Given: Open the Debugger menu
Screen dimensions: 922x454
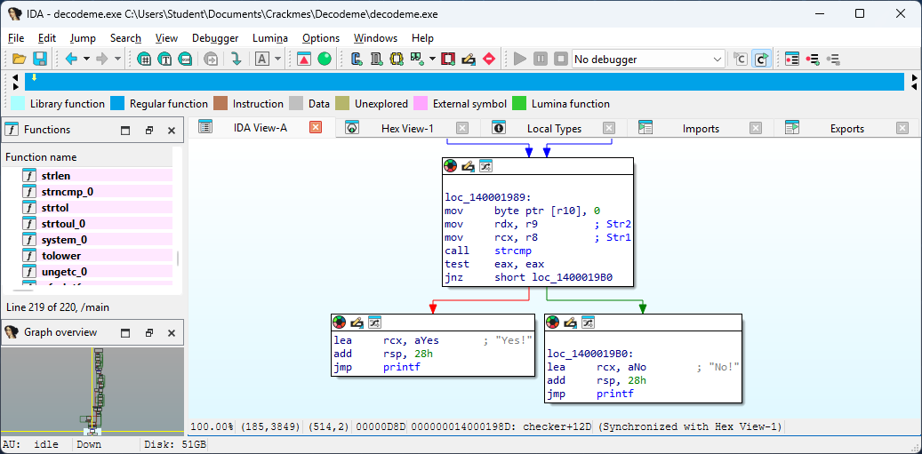Looking at the screenshot, I should click(x=215, y=38).
